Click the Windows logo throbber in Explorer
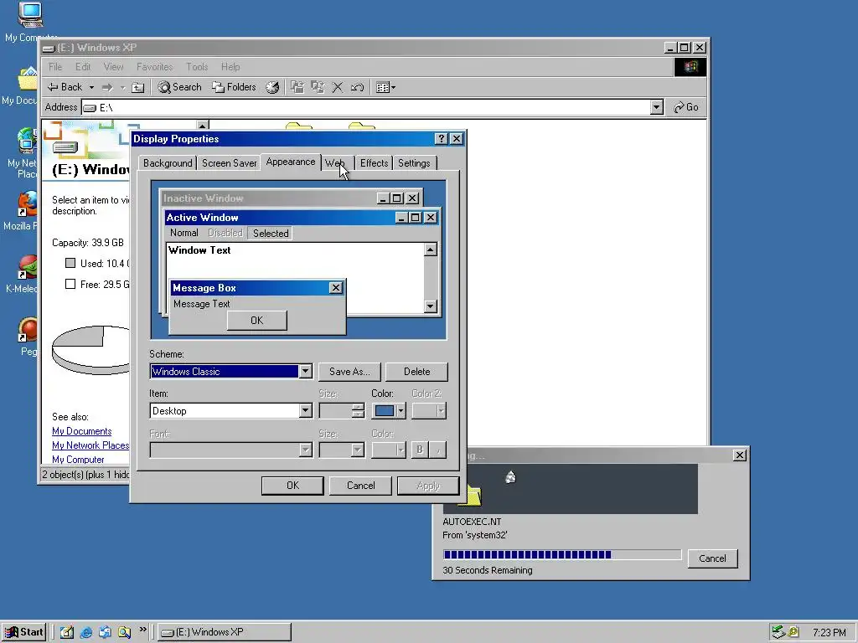The image size is (858, 643). point(690,67)
